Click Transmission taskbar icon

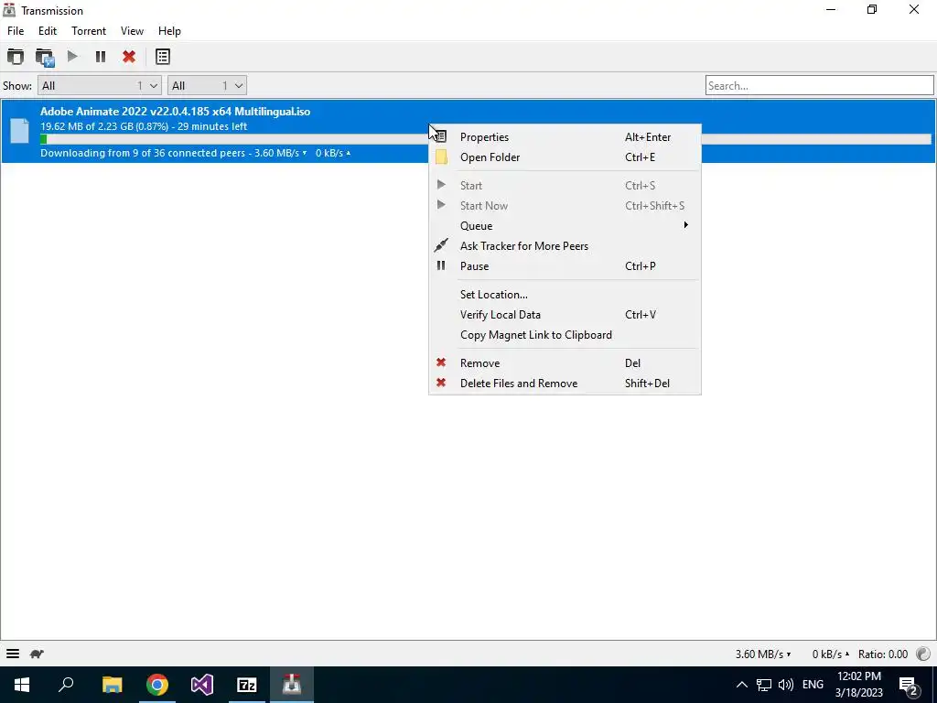[x=292, y=685]
